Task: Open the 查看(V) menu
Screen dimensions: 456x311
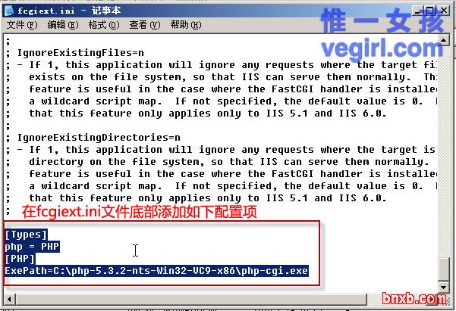Action: pos(144,25)
